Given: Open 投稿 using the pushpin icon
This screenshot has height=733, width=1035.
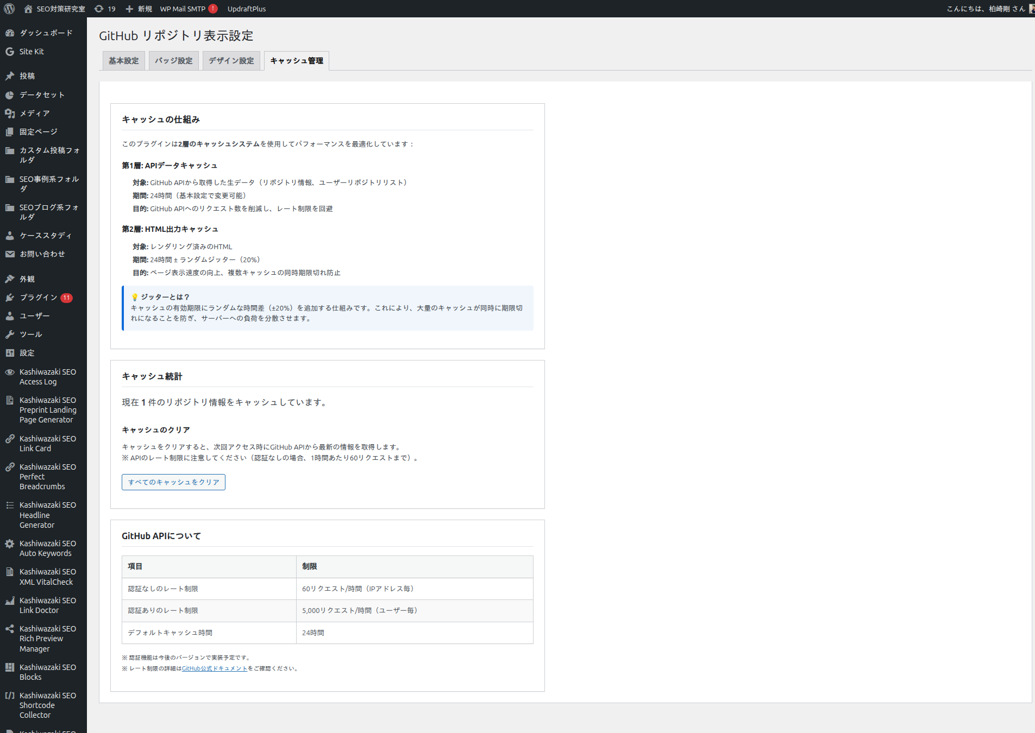Looking at the screenshot, I should pyautogui.click(x=10, y=76).
